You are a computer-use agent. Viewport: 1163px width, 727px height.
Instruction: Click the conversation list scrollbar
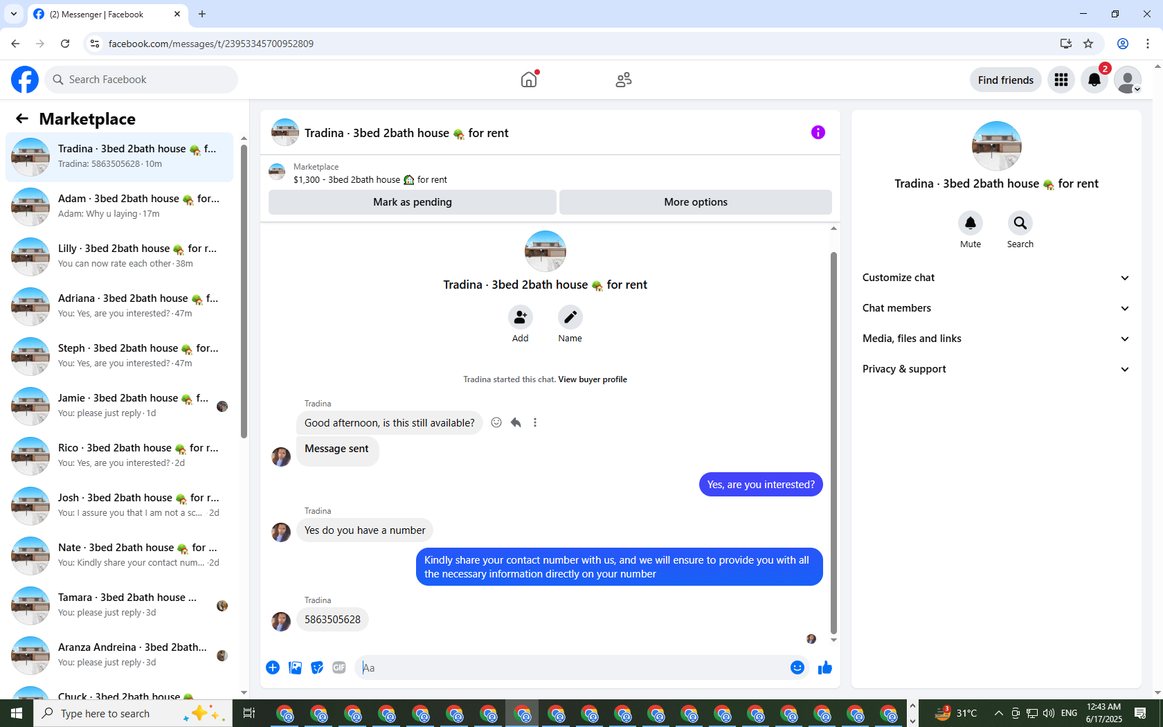coord(244,291)
